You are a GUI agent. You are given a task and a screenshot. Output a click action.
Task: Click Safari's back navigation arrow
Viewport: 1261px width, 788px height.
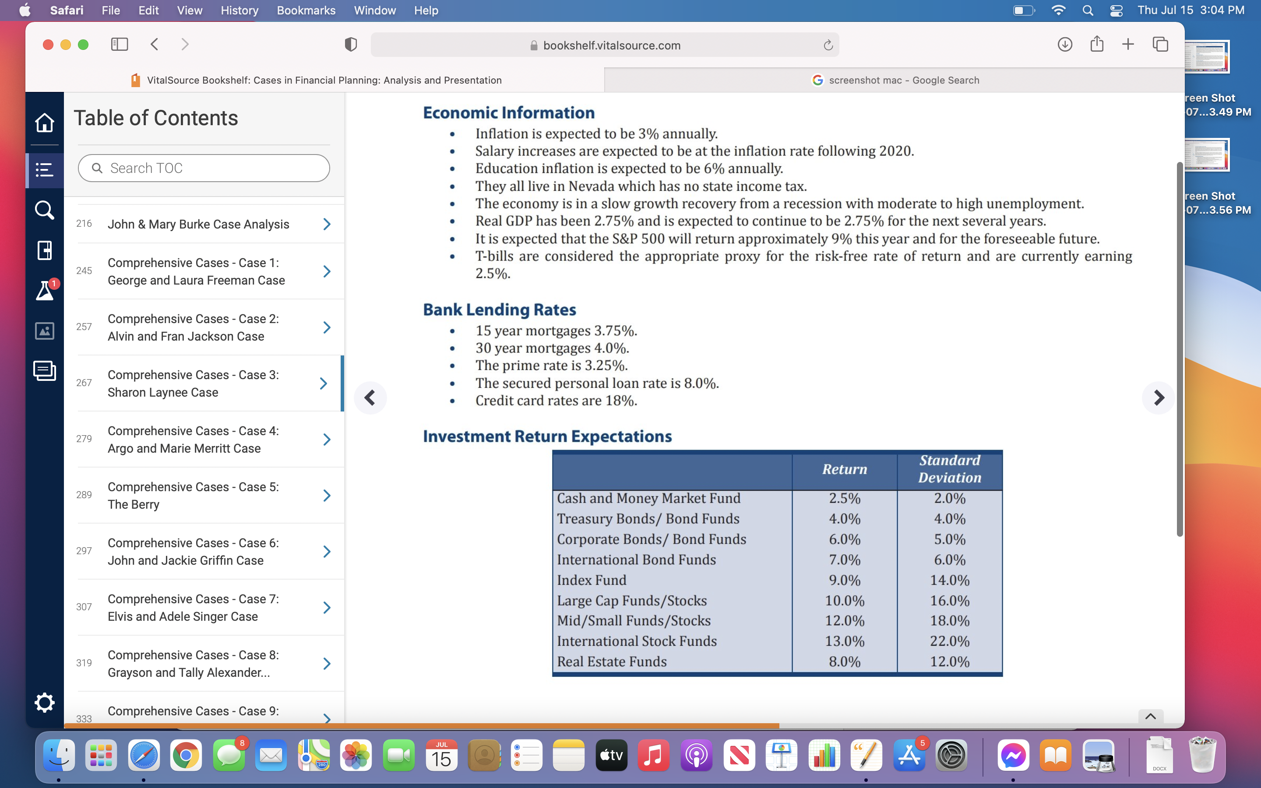click(154, 44)
